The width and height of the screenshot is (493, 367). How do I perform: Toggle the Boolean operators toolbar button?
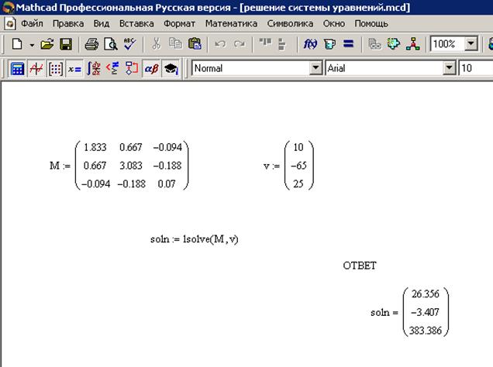tap(113, 68)
